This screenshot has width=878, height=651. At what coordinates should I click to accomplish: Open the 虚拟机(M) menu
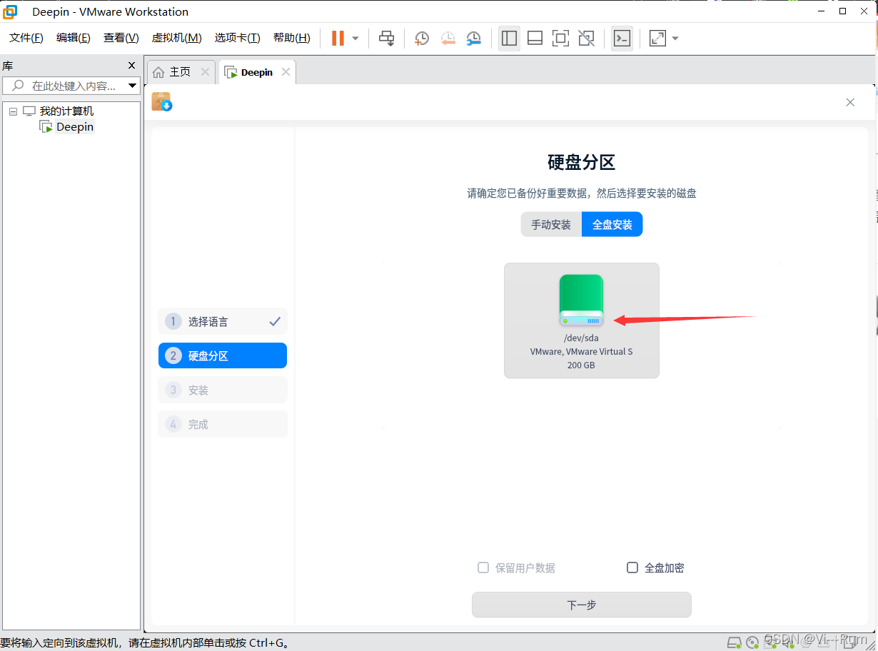pyautogui.click(x=176, y=38)
